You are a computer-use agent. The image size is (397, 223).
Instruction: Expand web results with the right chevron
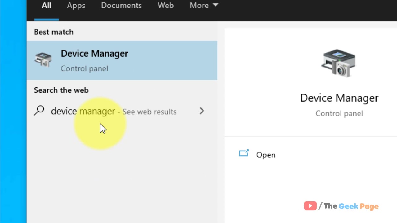pyautogui.click(x=202, y=111)
